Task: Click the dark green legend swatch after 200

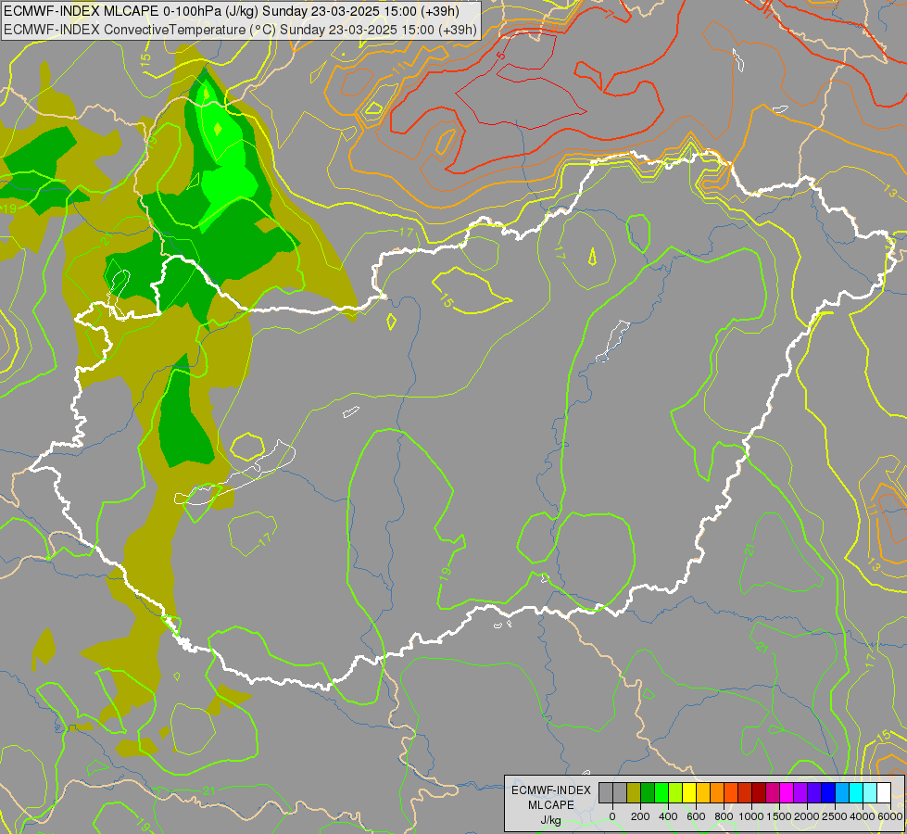Action: (x=648, y=792)
